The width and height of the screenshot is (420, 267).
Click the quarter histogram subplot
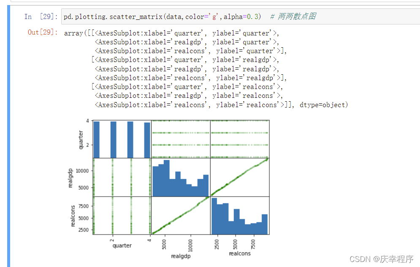(x=122, y=139)
